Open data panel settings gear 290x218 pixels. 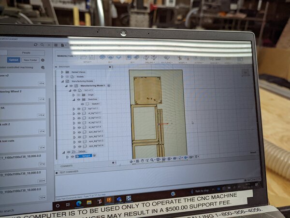coord(43,60)
